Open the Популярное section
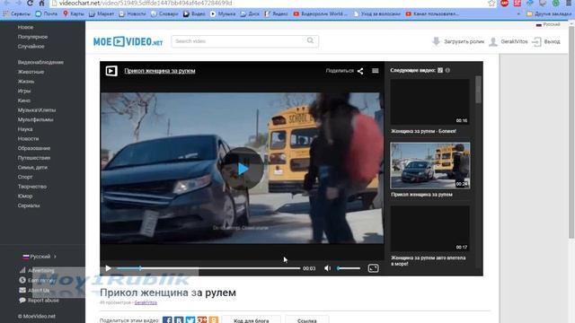The image size is (575, 323). point(32,37)
